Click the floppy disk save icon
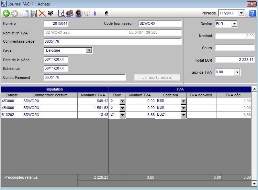Viewport: 258px width, 190px height. (34, 13)
